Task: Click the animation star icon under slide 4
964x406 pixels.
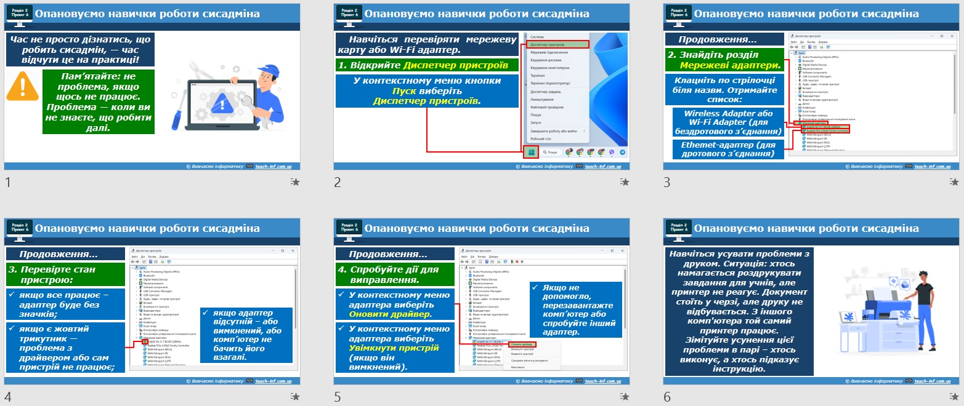Action: [296, 397]
